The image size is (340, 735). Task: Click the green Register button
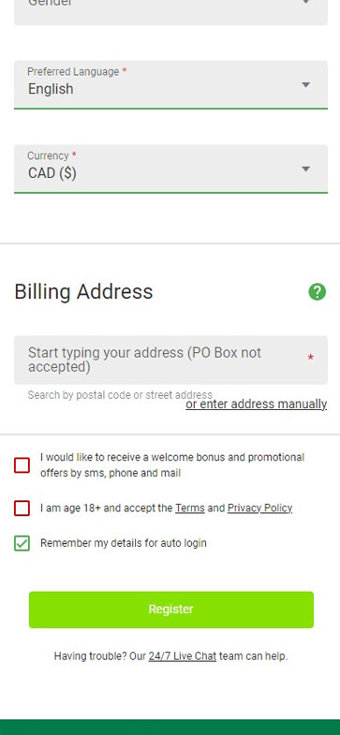(x=171, y=610)
